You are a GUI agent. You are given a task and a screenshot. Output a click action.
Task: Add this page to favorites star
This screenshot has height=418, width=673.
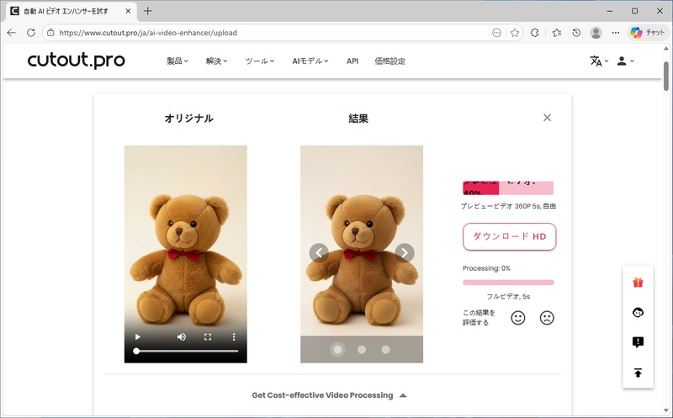(x=515, y=33)
